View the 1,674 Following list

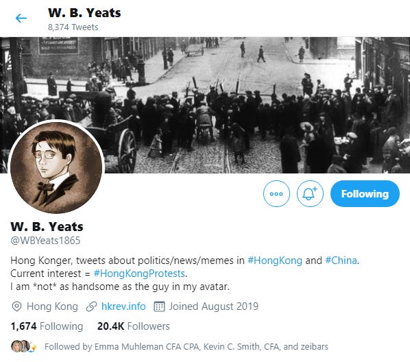(x=47, y=326)
